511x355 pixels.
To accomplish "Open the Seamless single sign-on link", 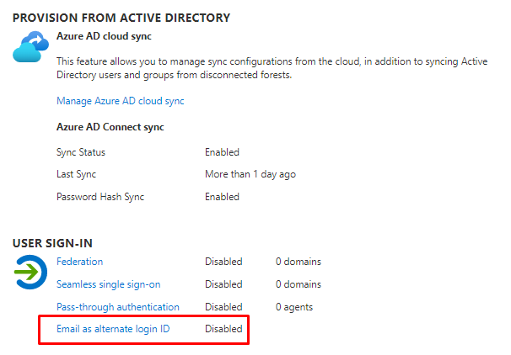I will pos(108,284).
